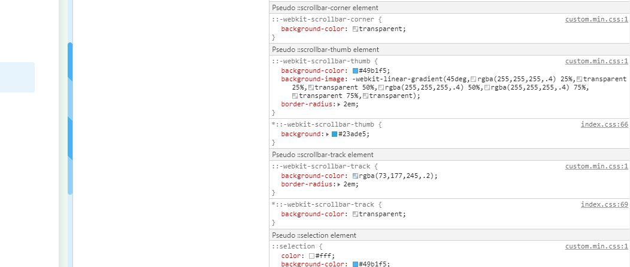Expand border-radius shorthand in scrollbar-thumb rule
This screenshot has width=630, height=267.
click(x=339, y=104)
